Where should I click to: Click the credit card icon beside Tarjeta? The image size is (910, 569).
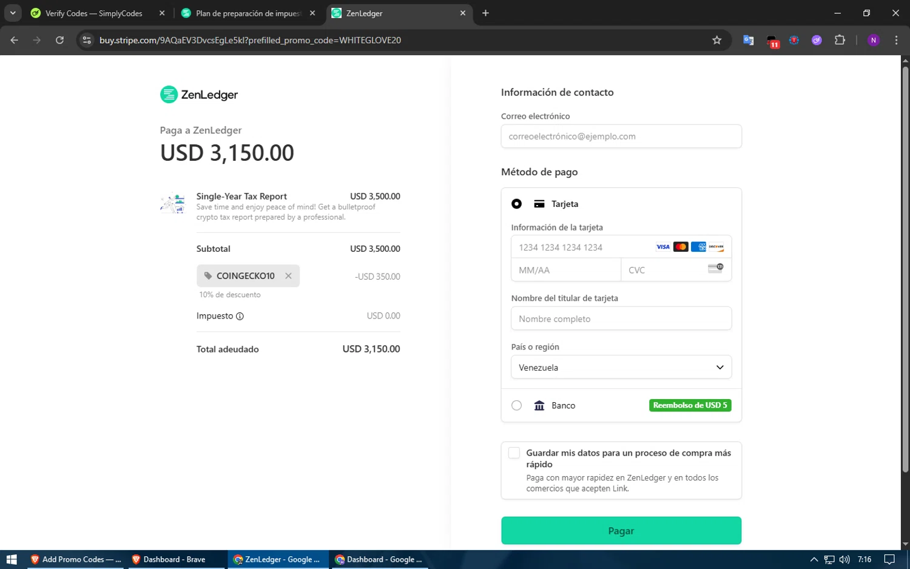tap(539, 204)
